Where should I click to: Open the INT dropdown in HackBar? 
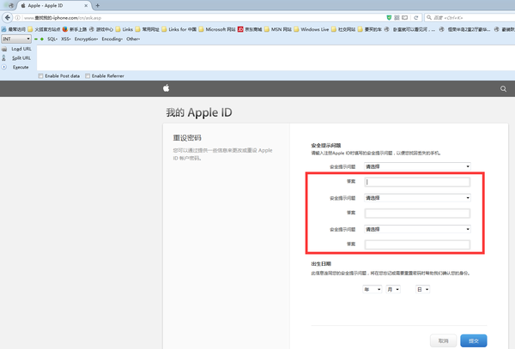[x=16, y=39]
